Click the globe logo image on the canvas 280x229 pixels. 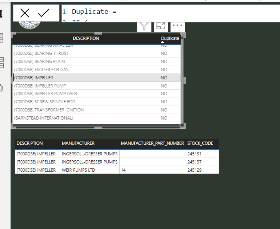29,25
